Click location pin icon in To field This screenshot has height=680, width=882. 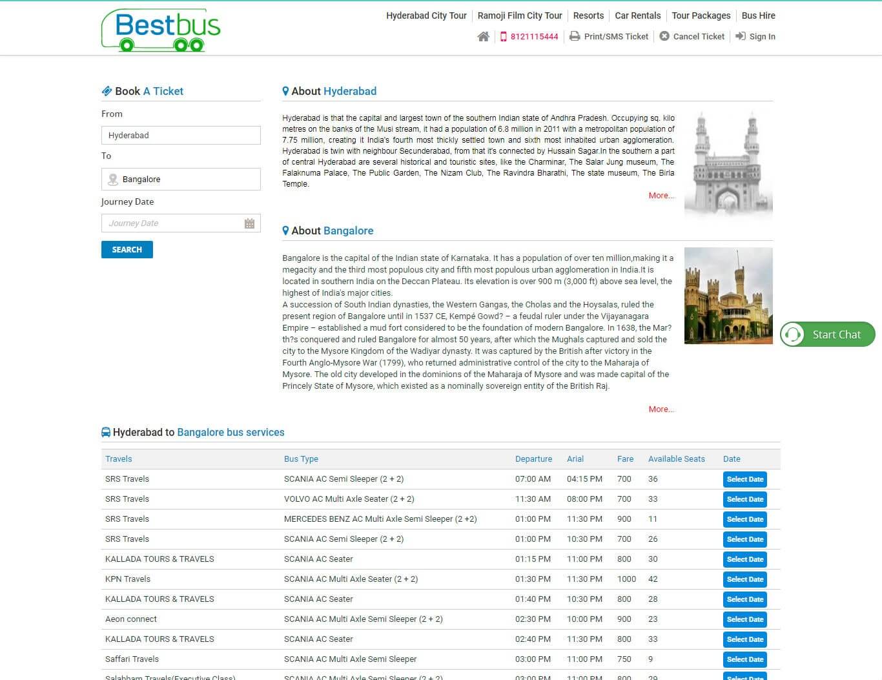113,180
